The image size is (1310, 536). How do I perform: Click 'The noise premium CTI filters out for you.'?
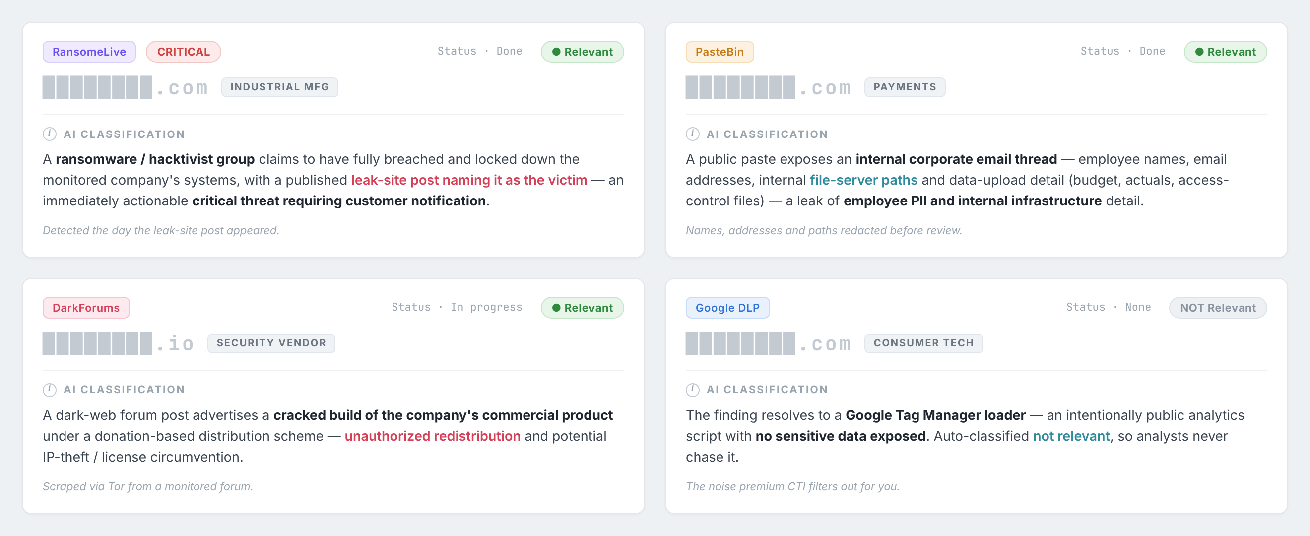792,487
